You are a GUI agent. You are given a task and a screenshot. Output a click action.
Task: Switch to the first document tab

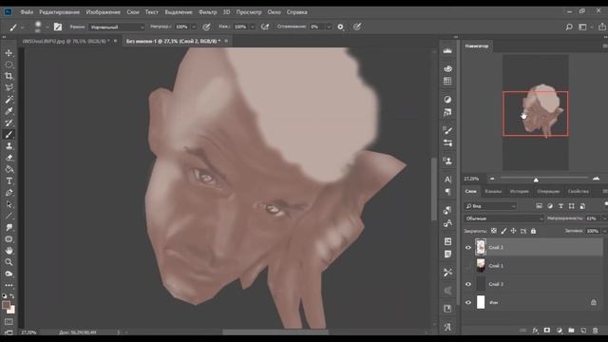(x=66, y=41)
